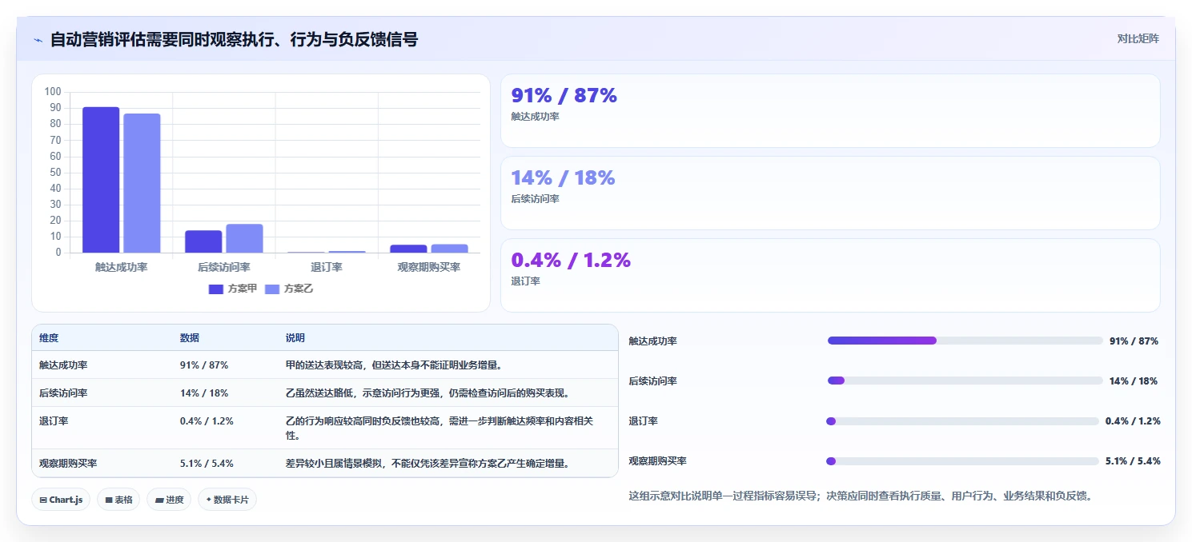Image resolution: width=1192 pixels, height=542 pixels.
Task: Click the 14% / 18% data card
Action: [830, 193]
